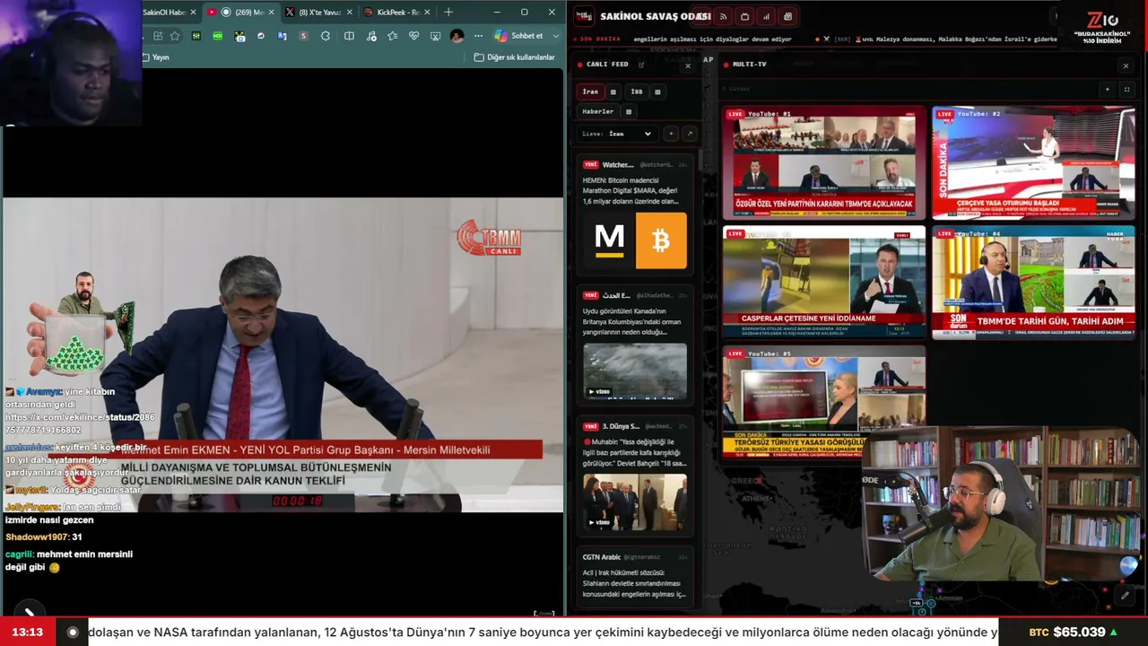Open the list icon next to İBB tab
The height and width of the screenshot is (646, 1148).
pos(657,92)
